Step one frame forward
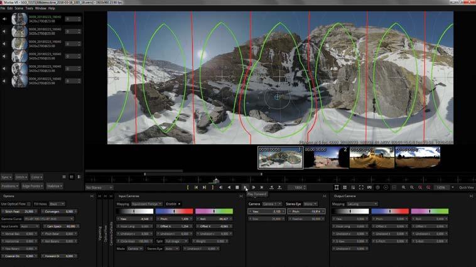This screenshot has width=476, height=267. (x=254, y=187)
